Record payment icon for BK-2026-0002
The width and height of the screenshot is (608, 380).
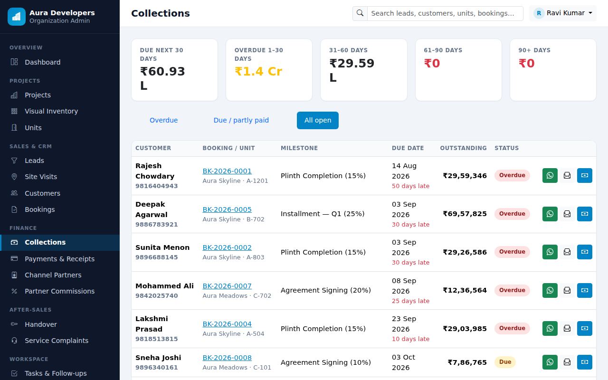point(585,252)
